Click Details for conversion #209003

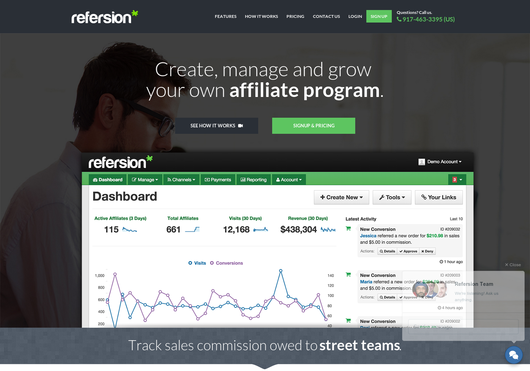coord(387,297)
